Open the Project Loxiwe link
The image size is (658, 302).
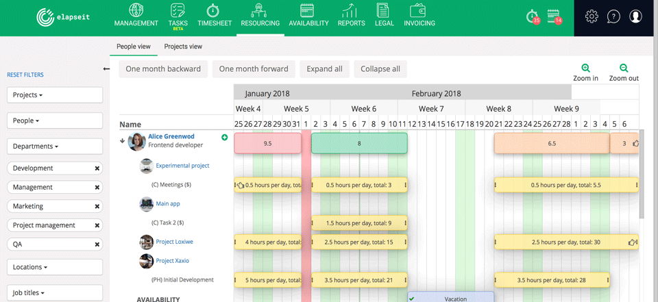click(175, 242)
